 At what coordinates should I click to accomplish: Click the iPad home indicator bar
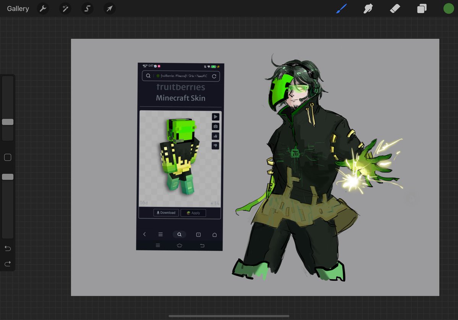point(229,316)
